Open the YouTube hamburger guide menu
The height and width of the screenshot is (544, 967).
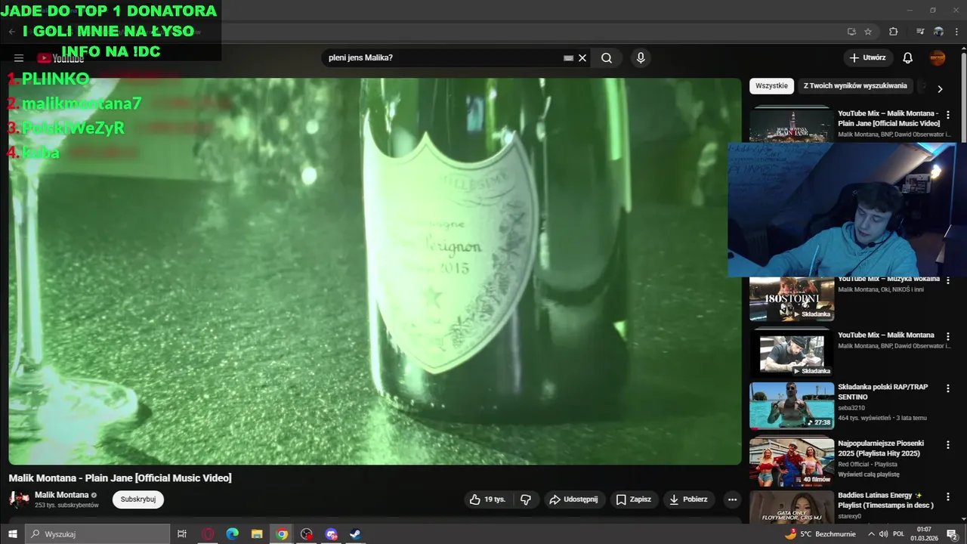19,58
